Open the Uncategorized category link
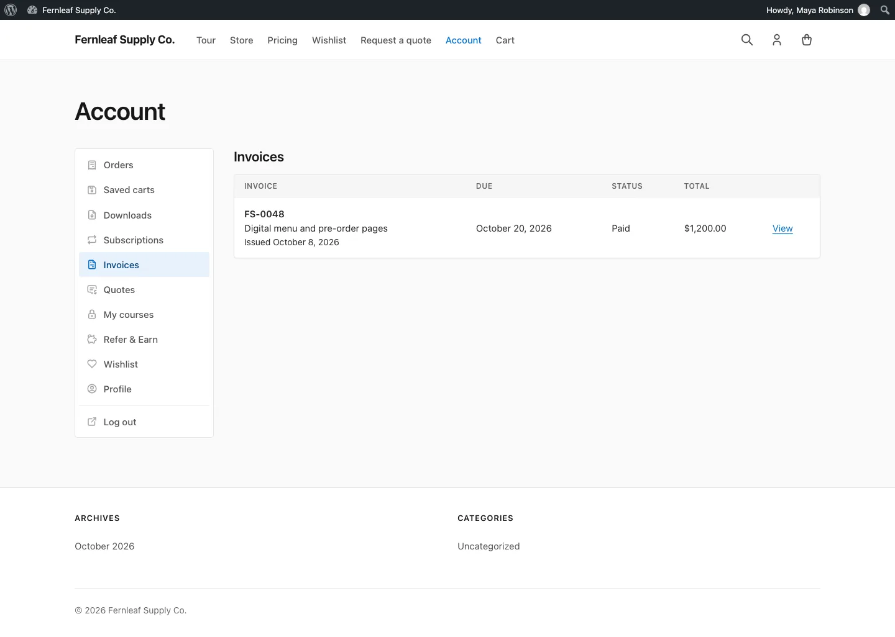 pos(489,546)
